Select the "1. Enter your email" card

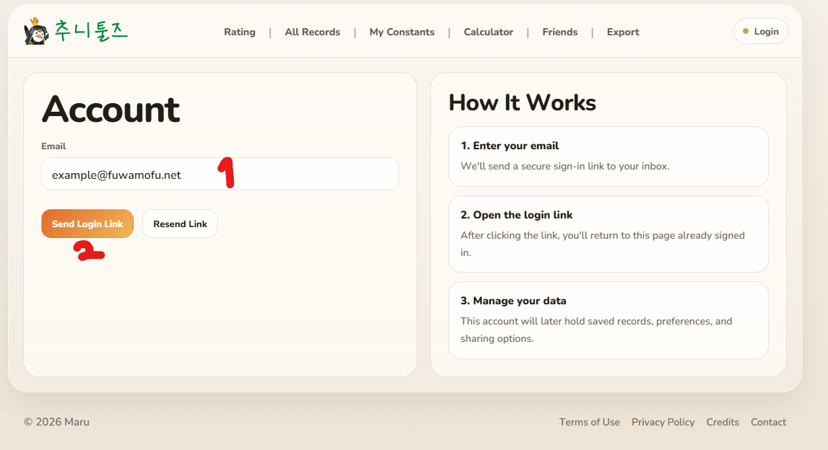tap(608, 156)
